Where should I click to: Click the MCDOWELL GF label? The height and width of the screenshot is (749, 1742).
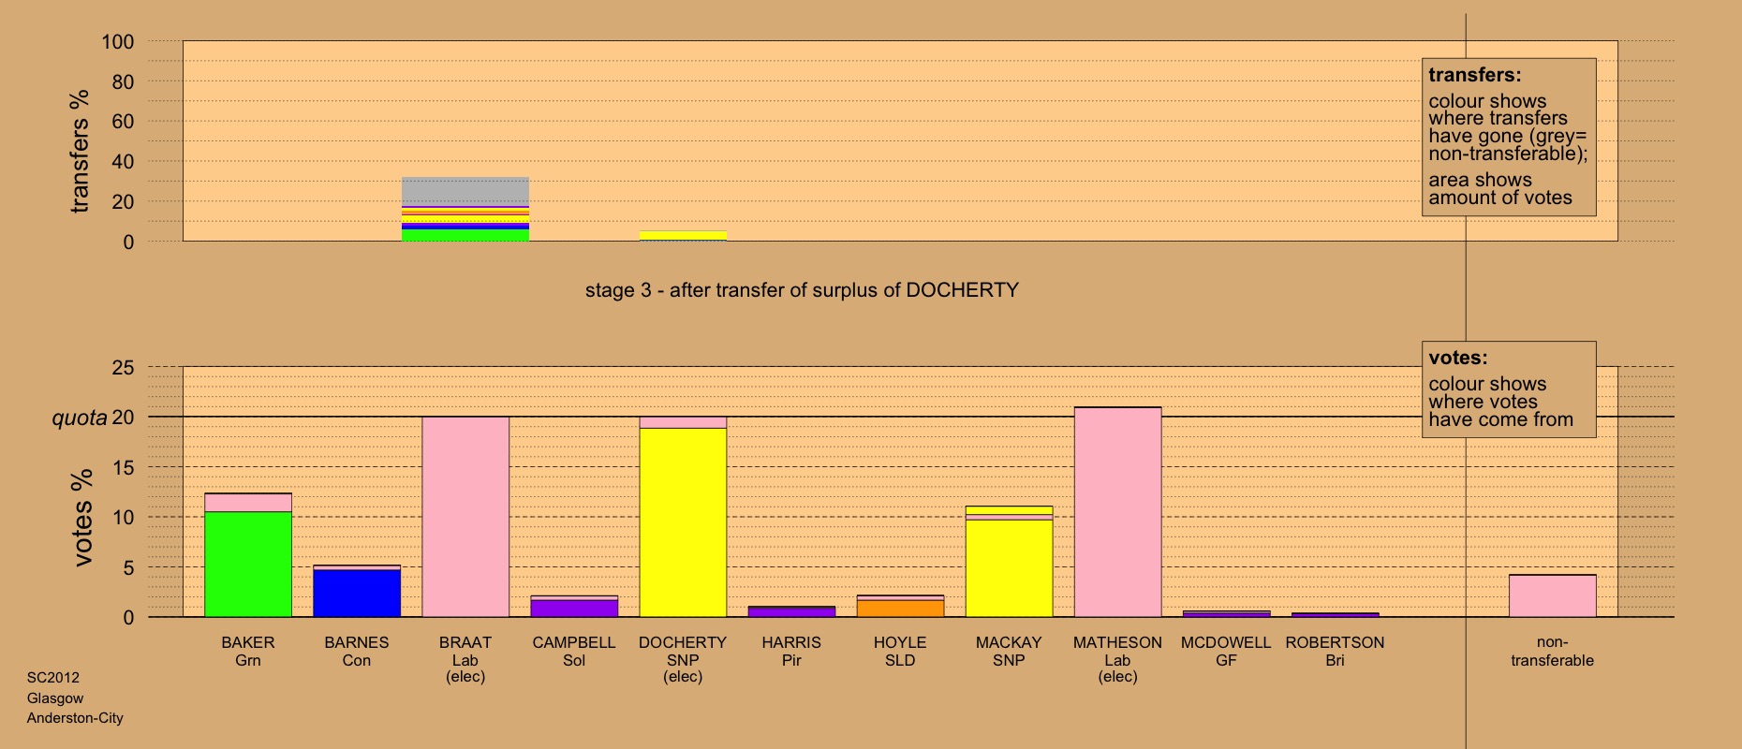[1226, 651]
